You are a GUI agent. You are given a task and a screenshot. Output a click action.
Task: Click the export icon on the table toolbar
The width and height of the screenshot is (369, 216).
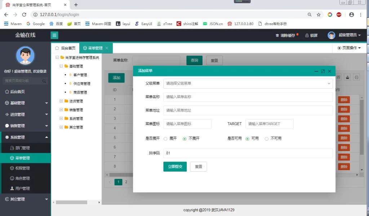click(347, 78)
